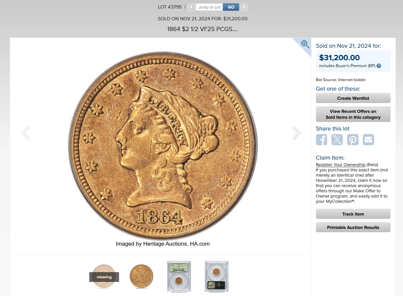Open Buyer's Premium help question mark
The height and width of the screenshot is (296, 403).
379,66
